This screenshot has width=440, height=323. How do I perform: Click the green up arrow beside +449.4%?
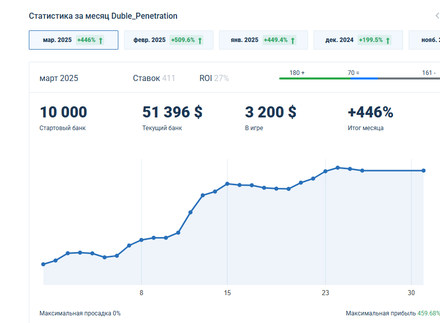click(x=293, y=41)
